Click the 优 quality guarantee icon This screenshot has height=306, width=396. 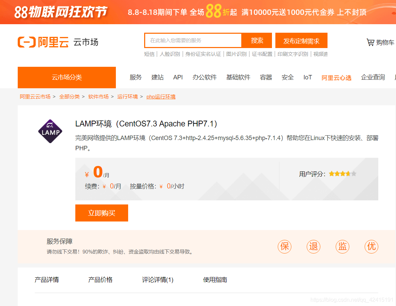tap(371, 246)
